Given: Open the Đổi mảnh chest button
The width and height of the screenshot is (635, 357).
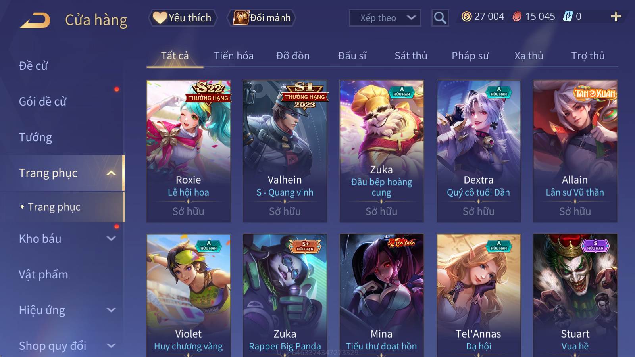Looking at the screenshot, I should tap(262, 18).
